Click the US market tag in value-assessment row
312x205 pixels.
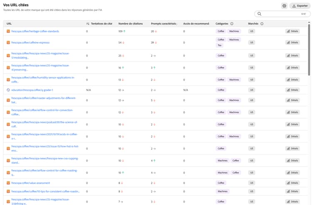click(x=252, y=183)
